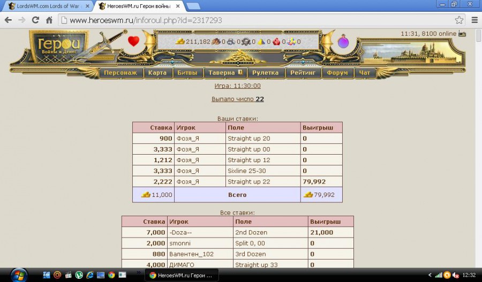The image size is (482, 282).
Task: Open the Персонаж menu
Action: pos(120,73)
